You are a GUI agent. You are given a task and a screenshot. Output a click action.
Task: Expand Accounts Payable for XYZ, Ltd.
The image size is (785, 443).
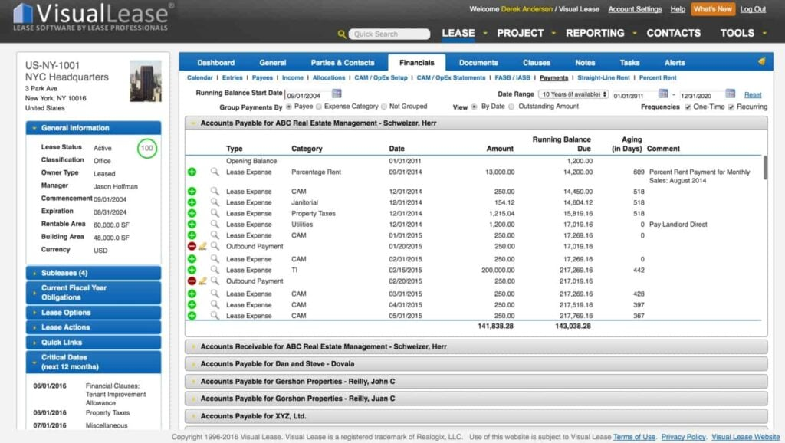475,416
